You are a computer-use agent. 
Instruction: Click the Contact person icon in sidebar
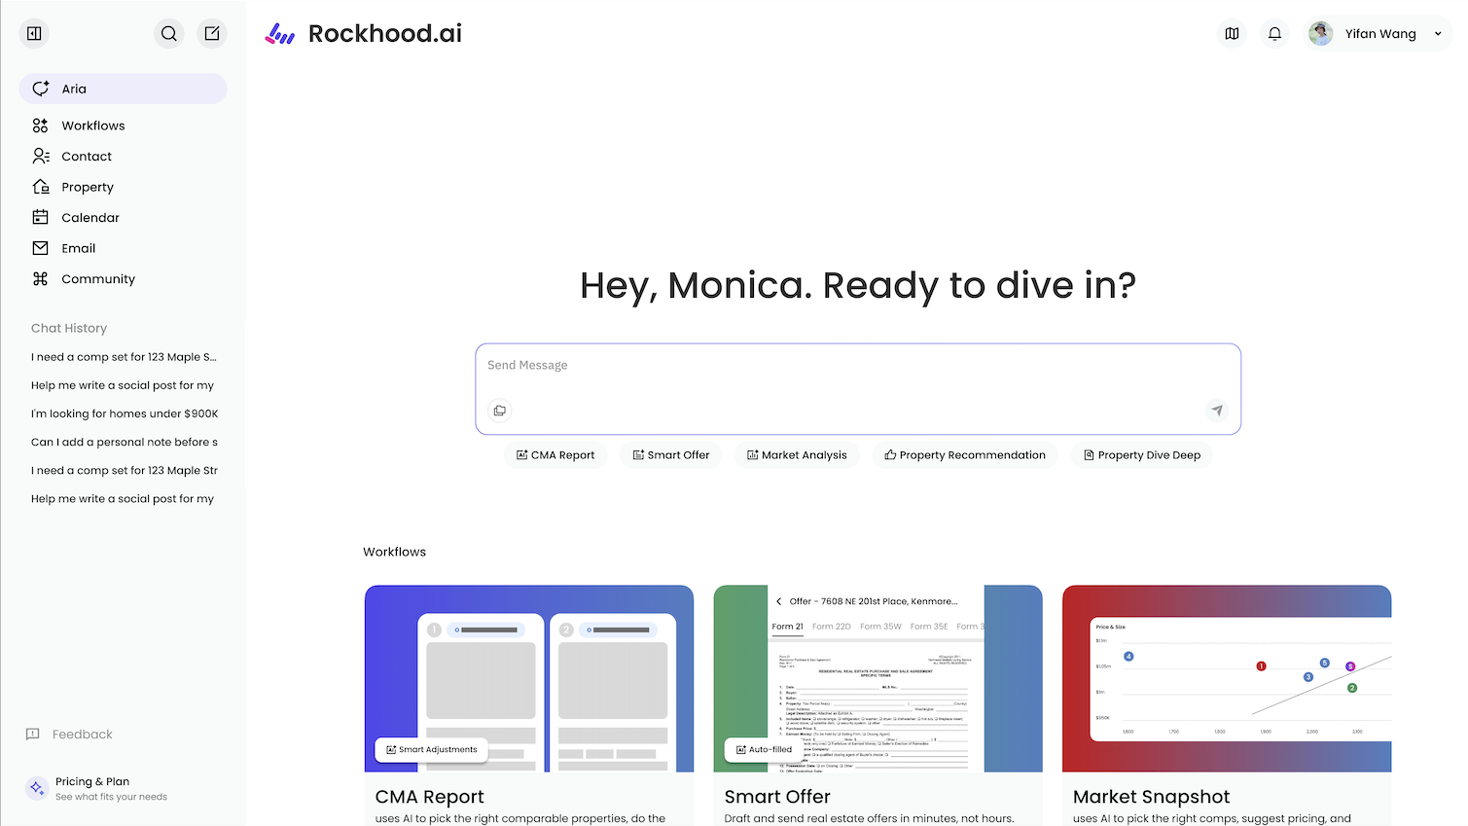pos(41,156)
